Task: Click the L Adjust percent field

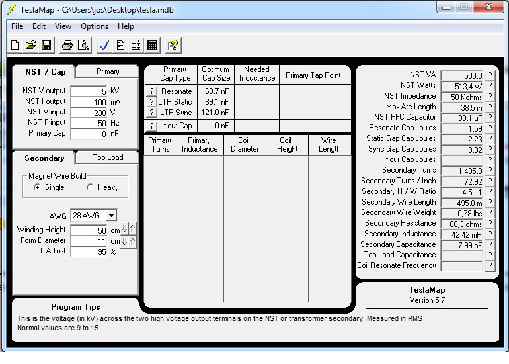Action: pos(89,251)
